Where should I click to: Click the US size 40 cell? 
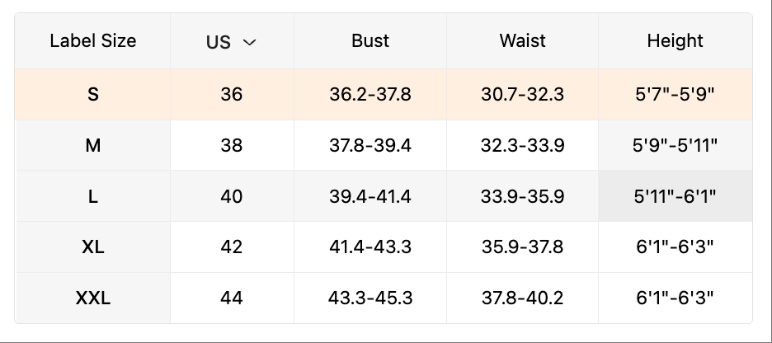point(232,196)
